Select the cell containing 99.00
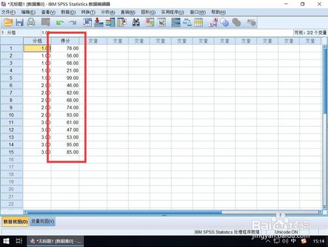The image size is (328, 247). [x=65, y=78]
